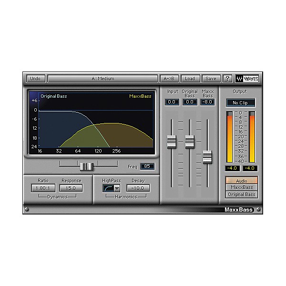Open the HighPass dropdown arrow

tap(117, 188)
